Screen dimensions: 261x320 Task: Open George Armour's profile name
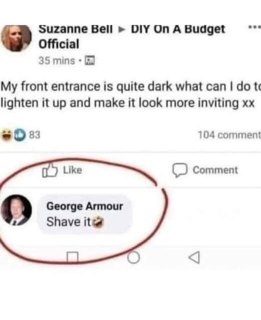tap(84, 206)
